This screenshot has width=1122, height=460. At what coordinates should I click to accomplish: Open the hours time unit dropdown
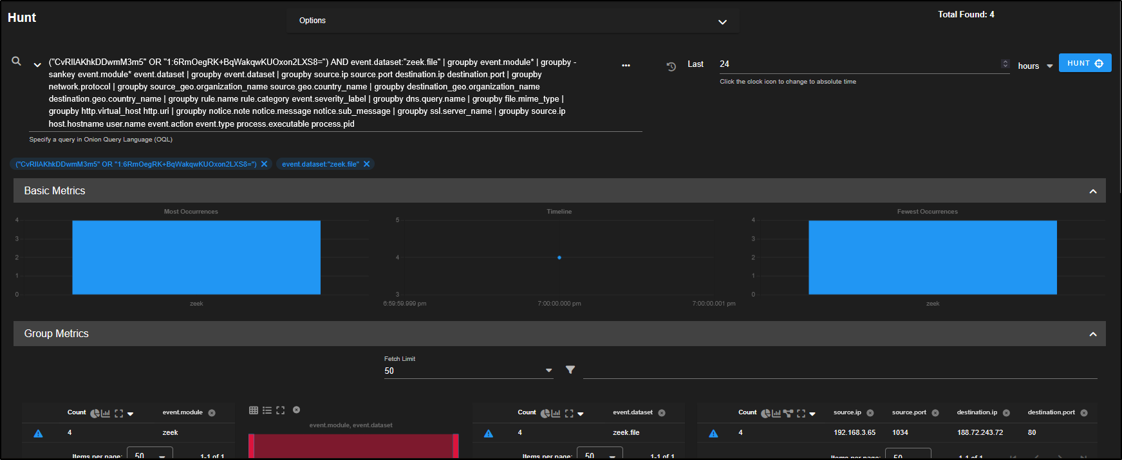pyautogui.click(x=1035, y=66)
